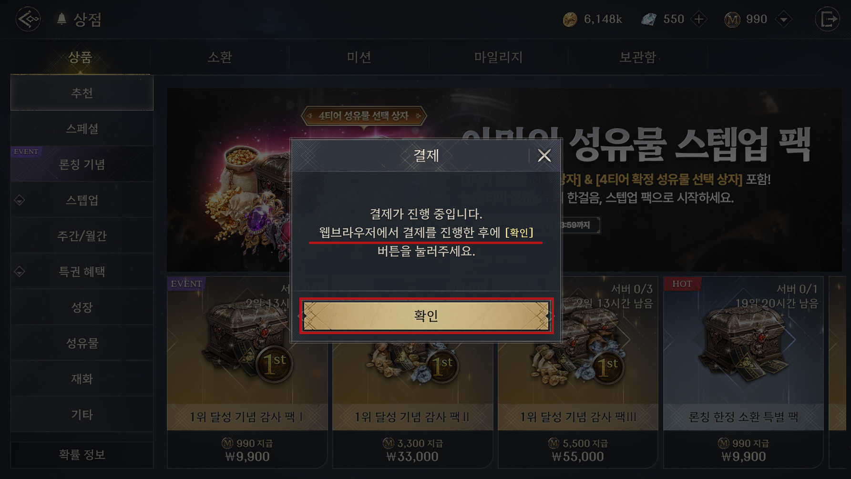Confirm payment with the 확인 button

(x=426, y=316)
